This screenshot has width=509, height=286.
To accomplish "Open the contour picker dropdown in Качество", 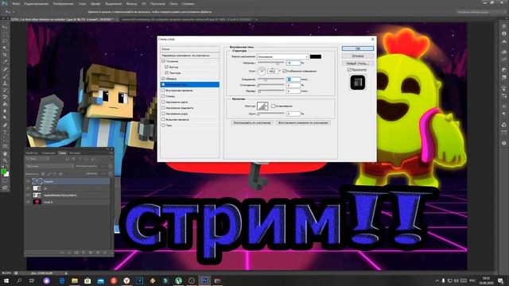I will point(267,106).
